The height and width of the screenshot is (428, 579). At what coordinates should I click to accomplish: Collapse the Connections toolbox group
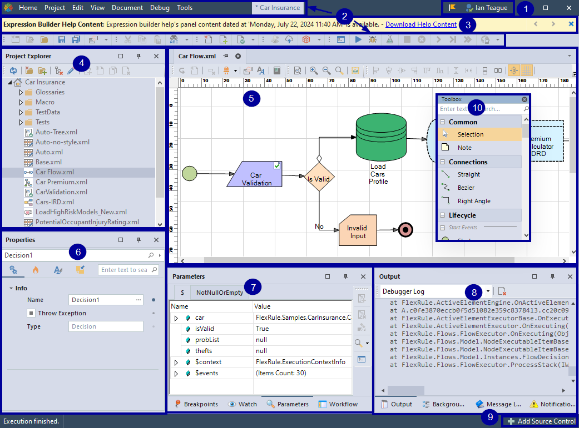(x=442, y=162)
